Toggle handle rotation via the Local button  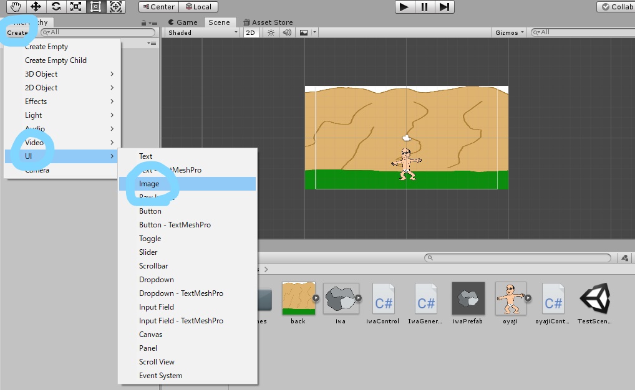click(x=198, y=7)
